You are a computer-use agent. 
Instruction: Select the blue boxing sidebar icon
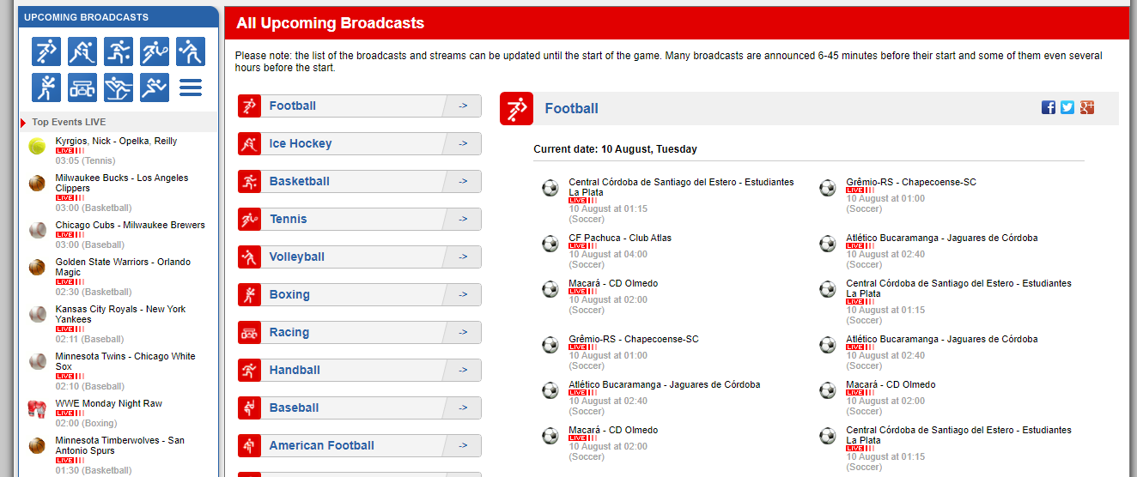[x=46, y=88]
